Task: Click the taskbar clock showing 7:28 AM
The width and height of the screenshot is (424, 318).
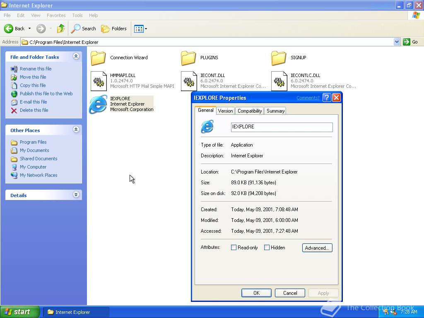Action: pyautogui.click(x=409, y=312)
